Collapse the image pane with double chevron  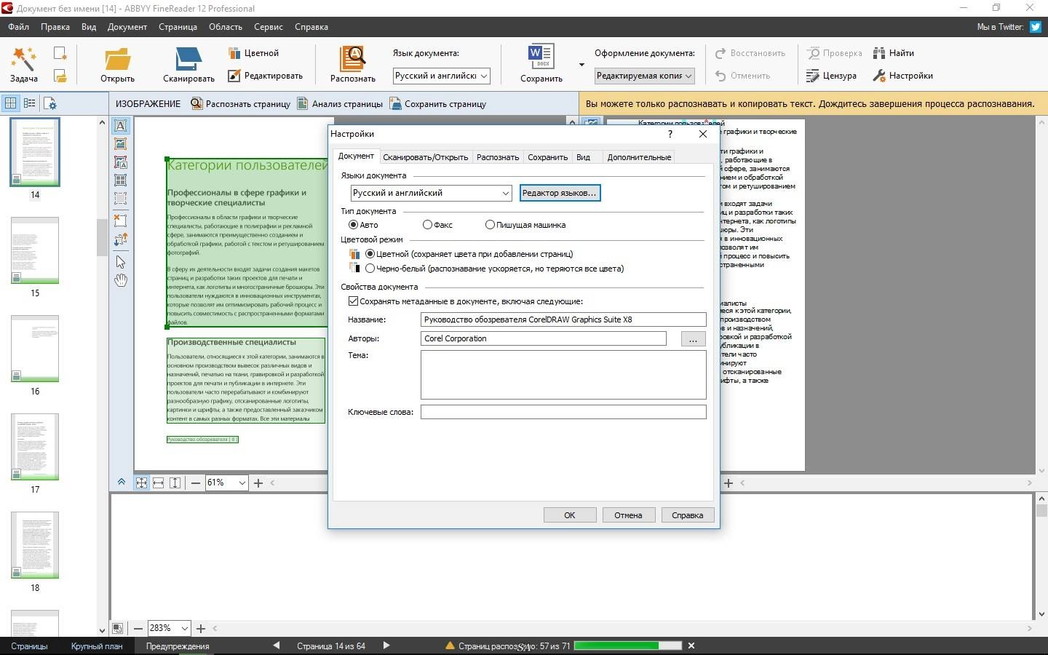(x=122, y=482)
